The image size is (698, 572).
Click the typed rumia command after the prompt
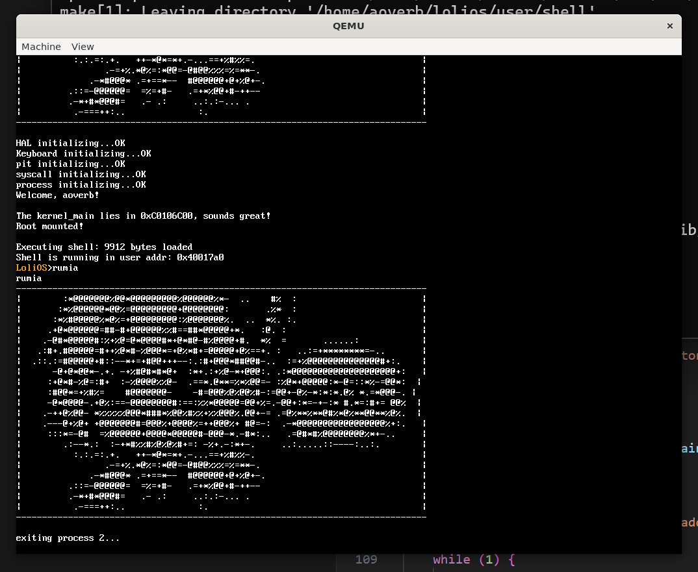coord(65,268)
